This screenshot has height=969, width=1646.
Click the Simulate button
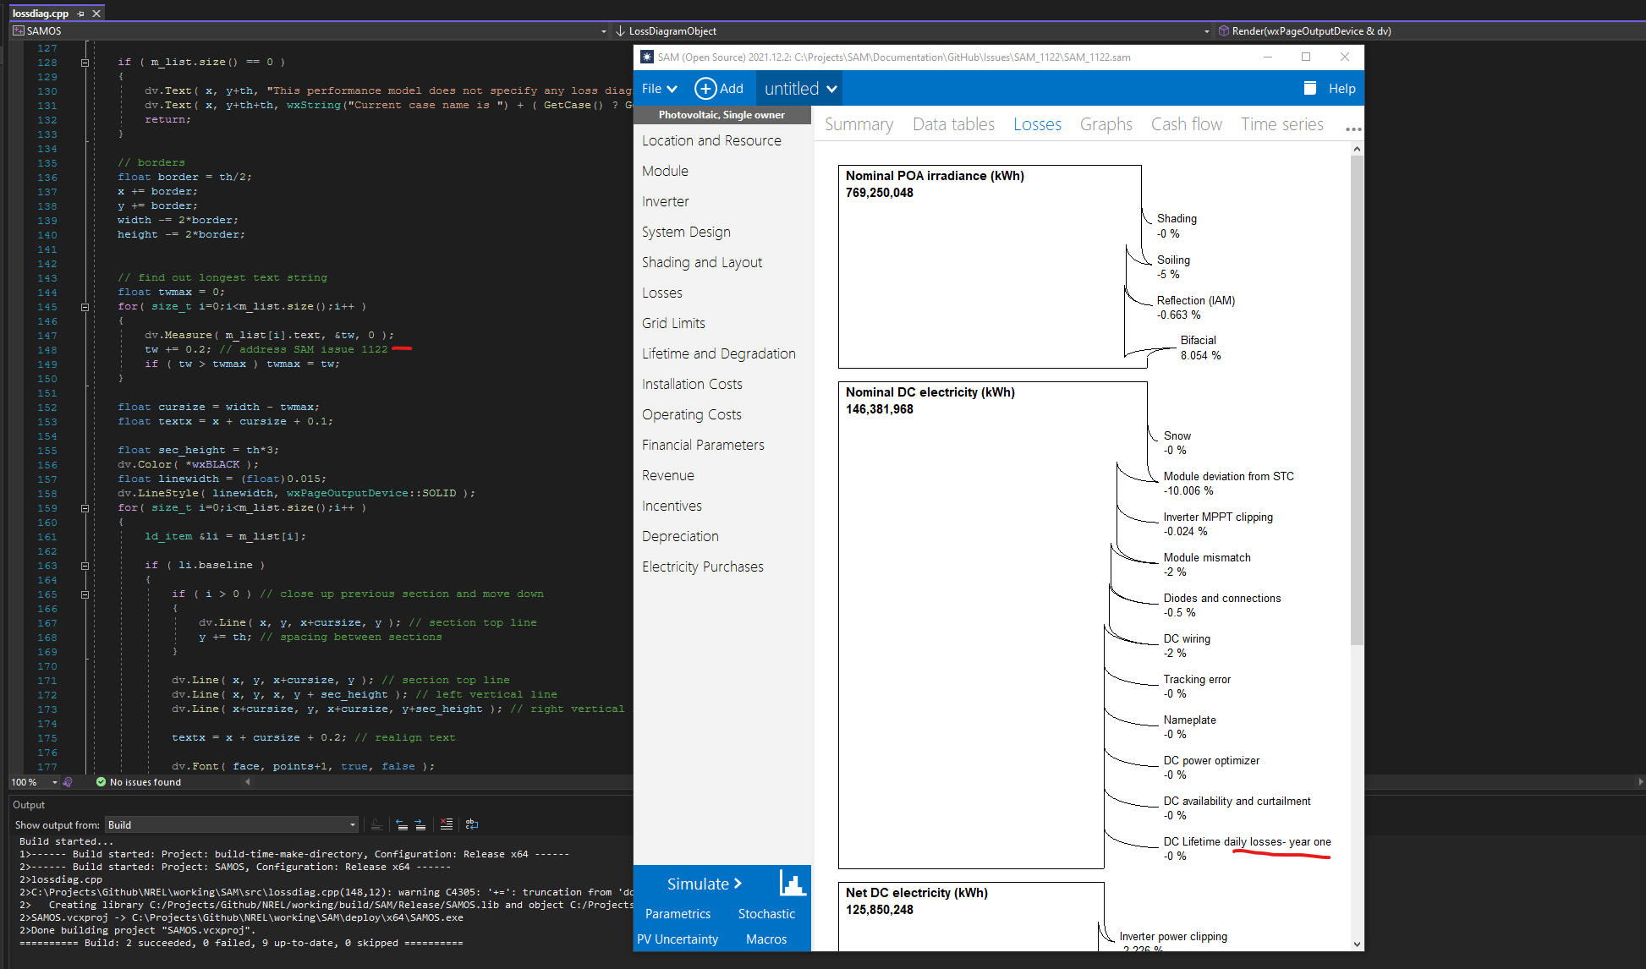[704, 884]
